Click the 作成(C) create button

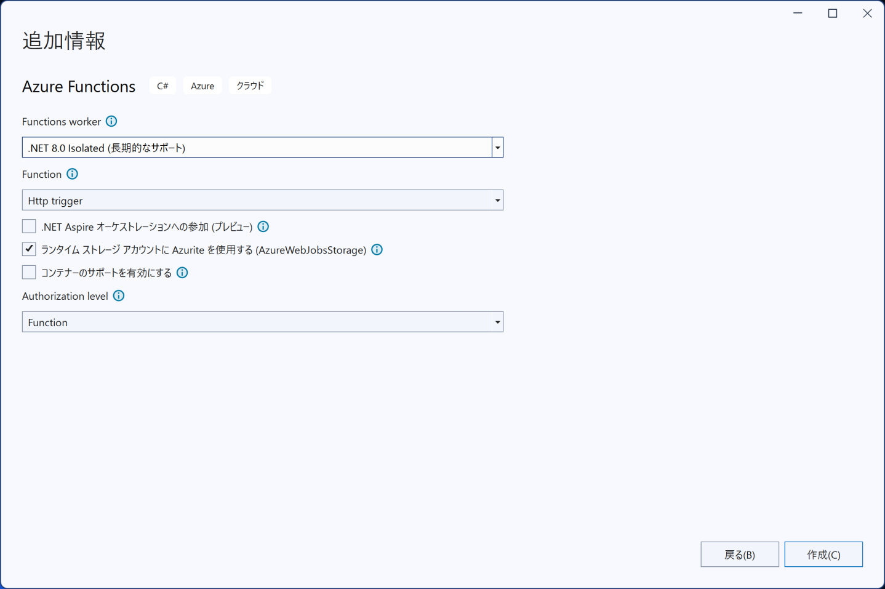coord(823,555)
